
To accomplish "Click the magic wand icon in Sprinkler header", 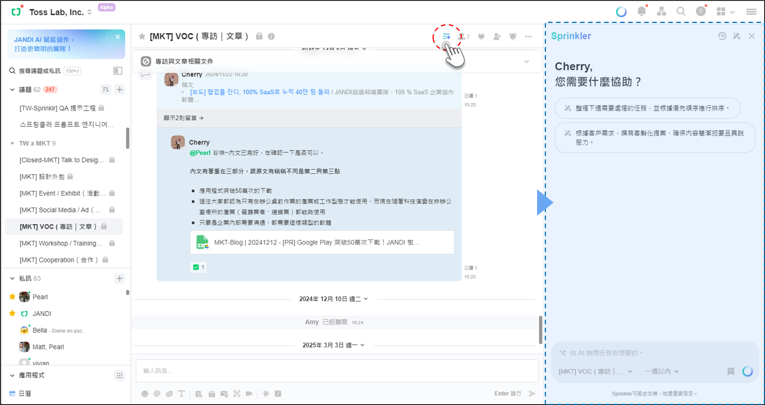I will [737, 36].
